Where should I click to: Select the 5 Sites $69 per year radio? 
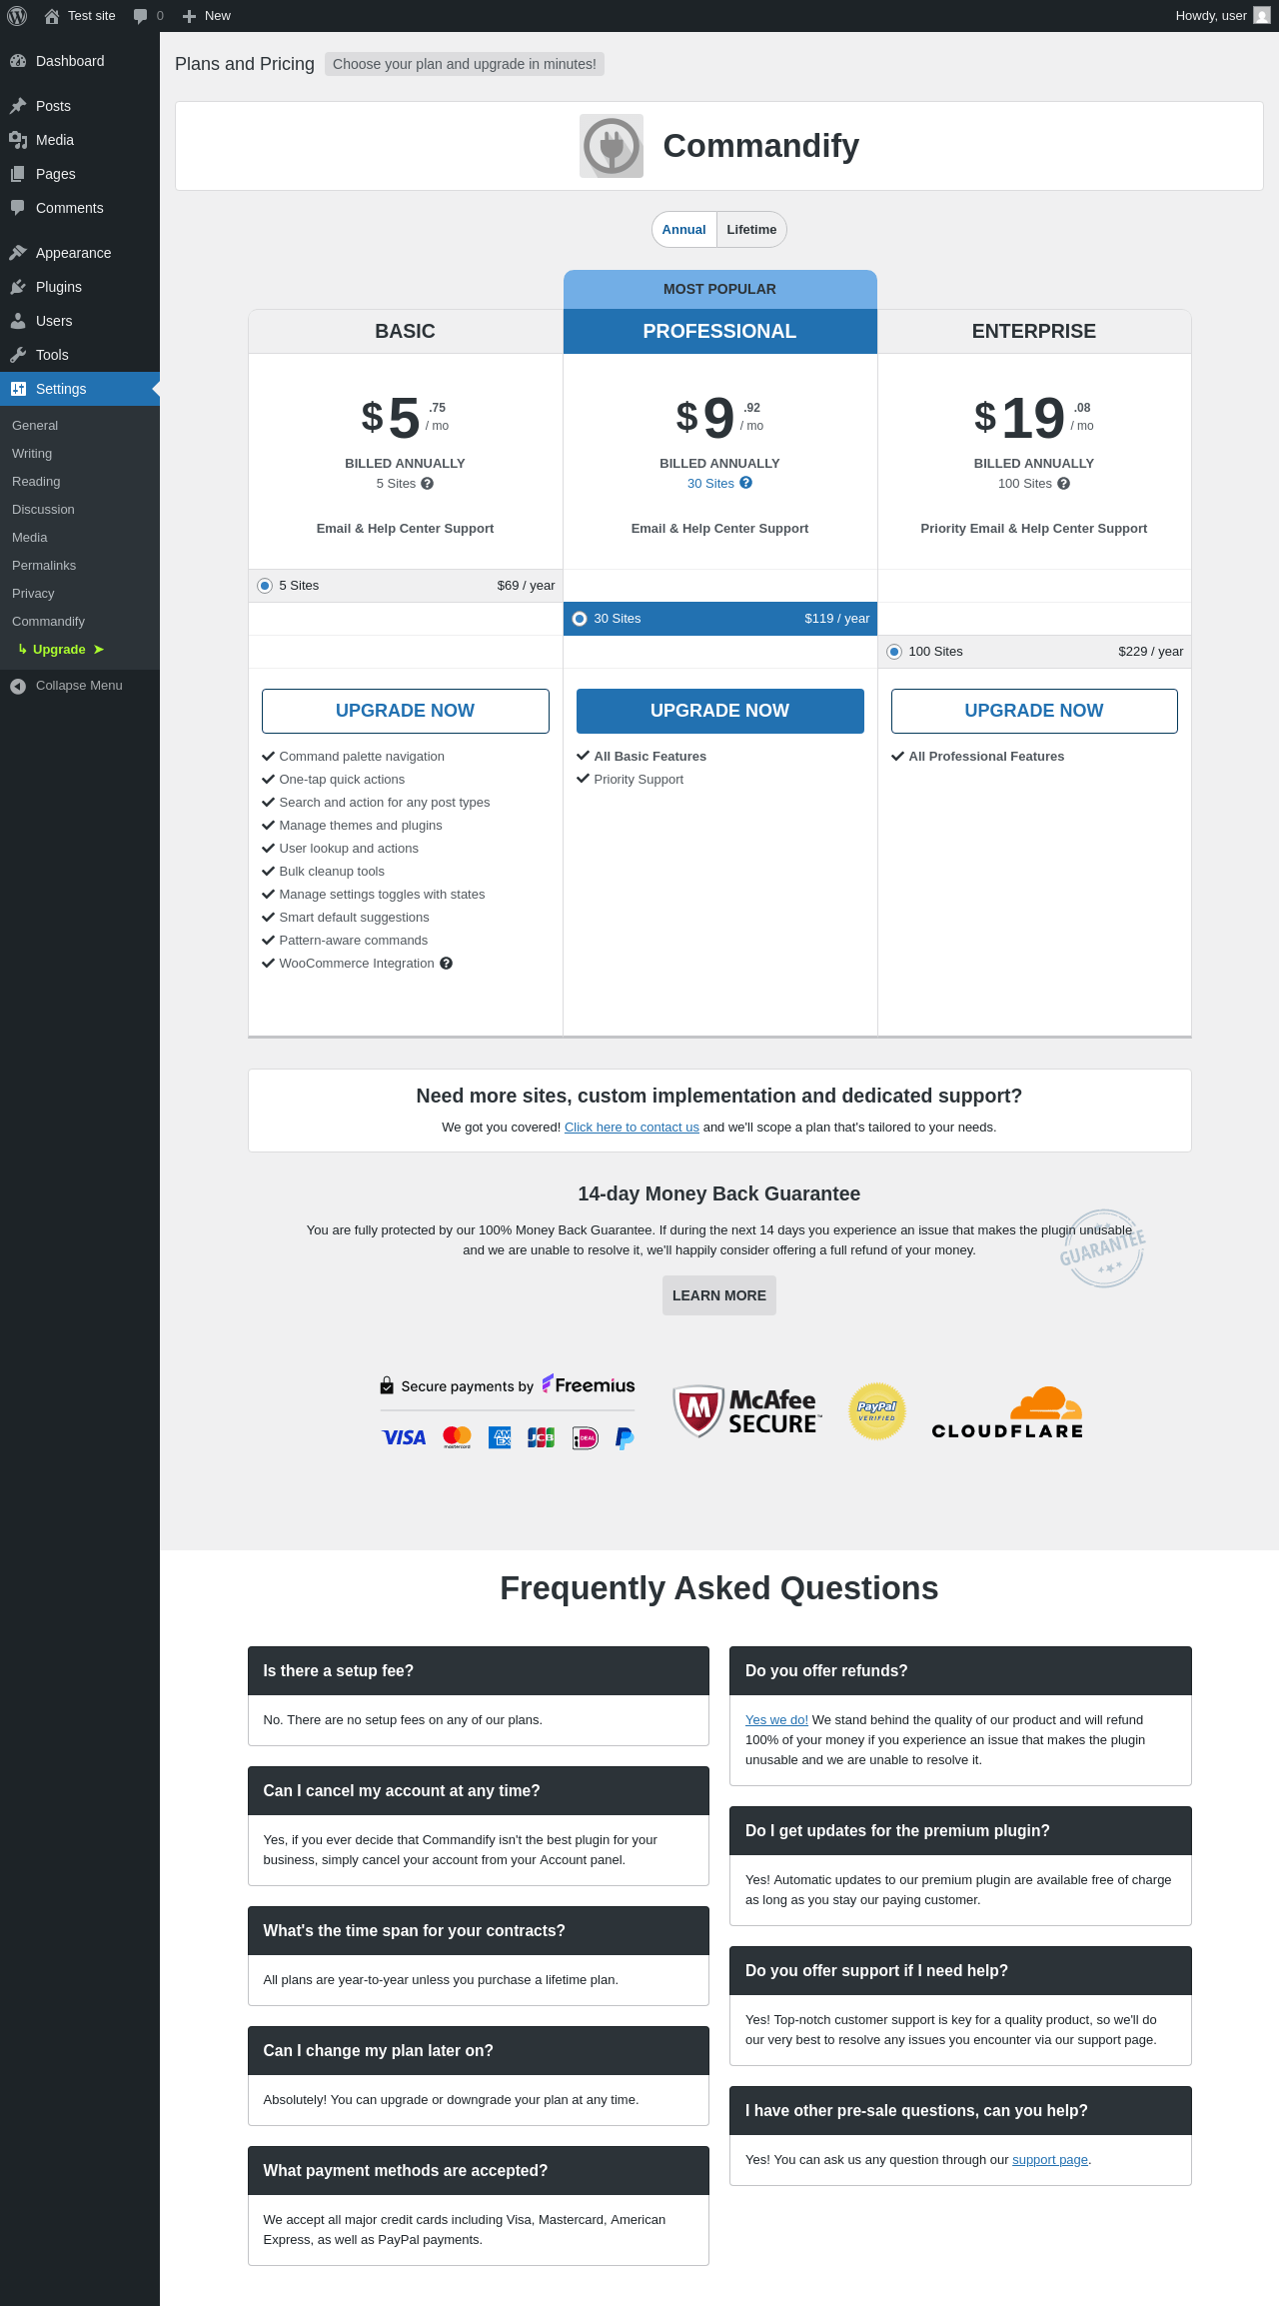click(265, 586)
